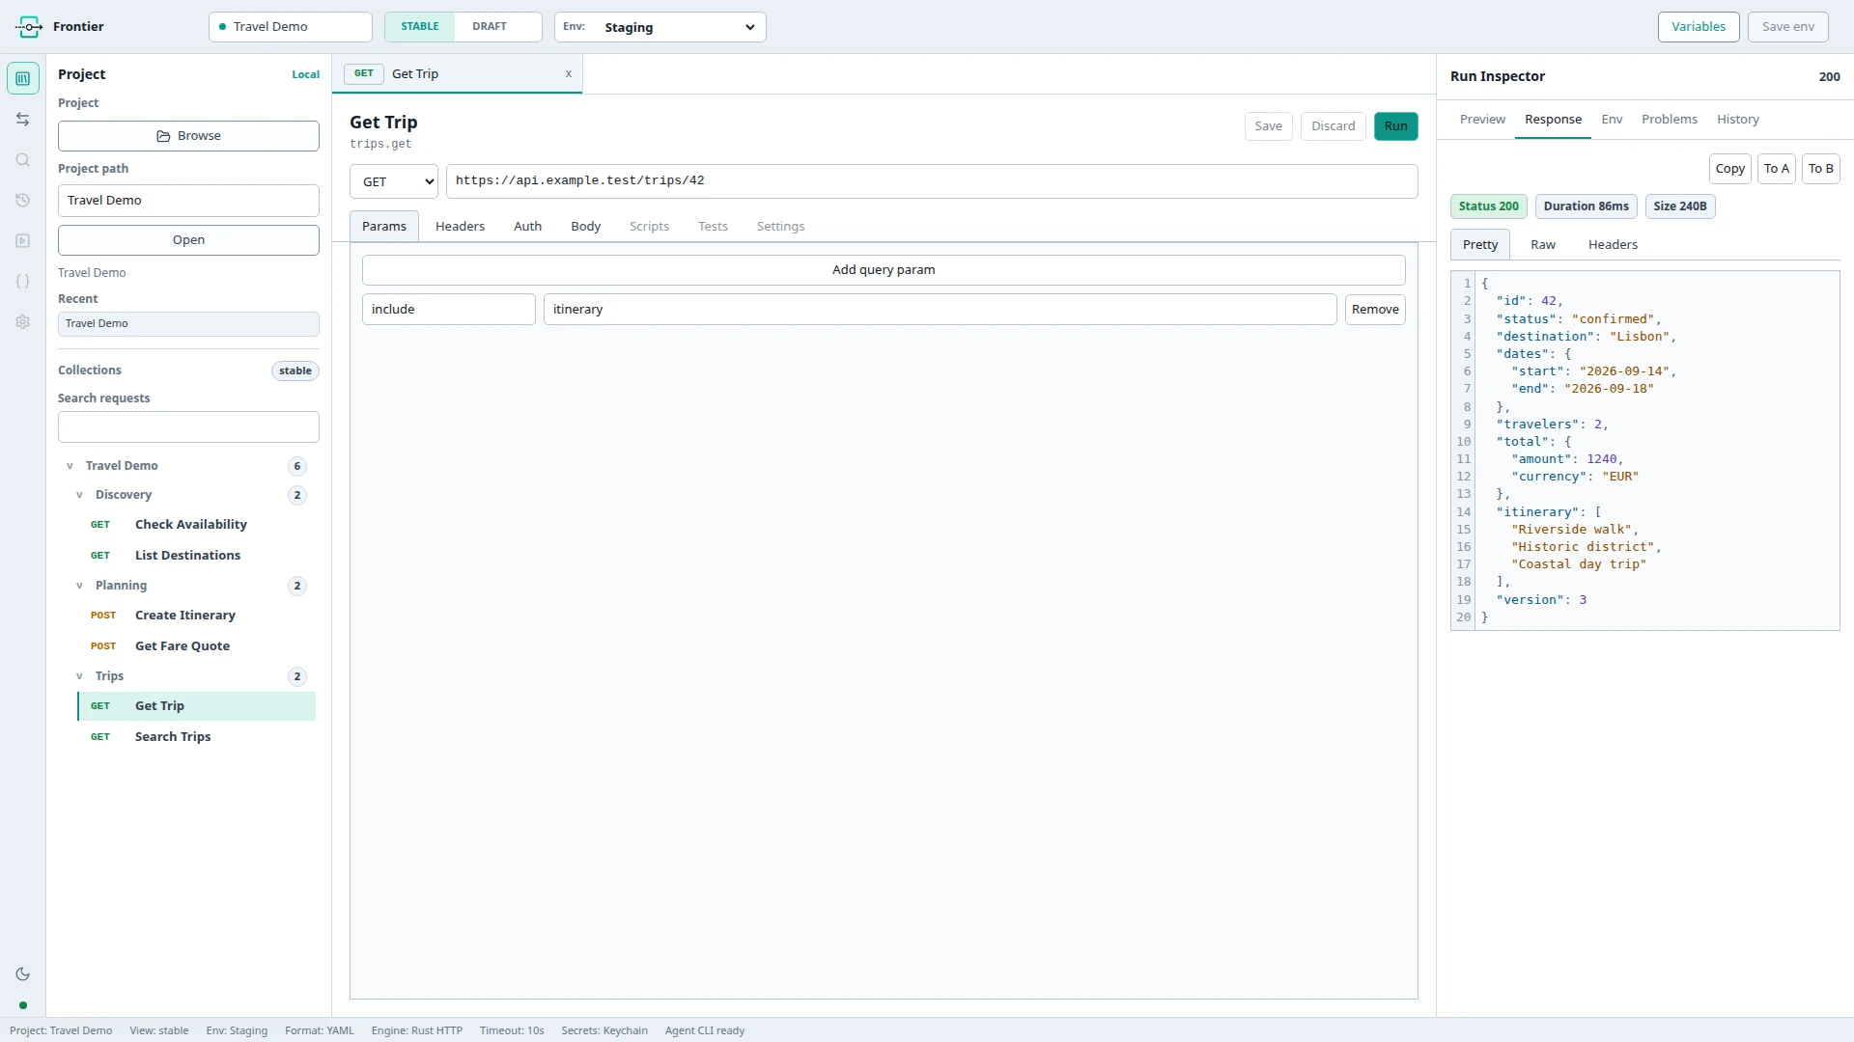This screenshot has height=1042, width=1854.
Task: Open the GET method dropdown
Action: tap(394, 181)
